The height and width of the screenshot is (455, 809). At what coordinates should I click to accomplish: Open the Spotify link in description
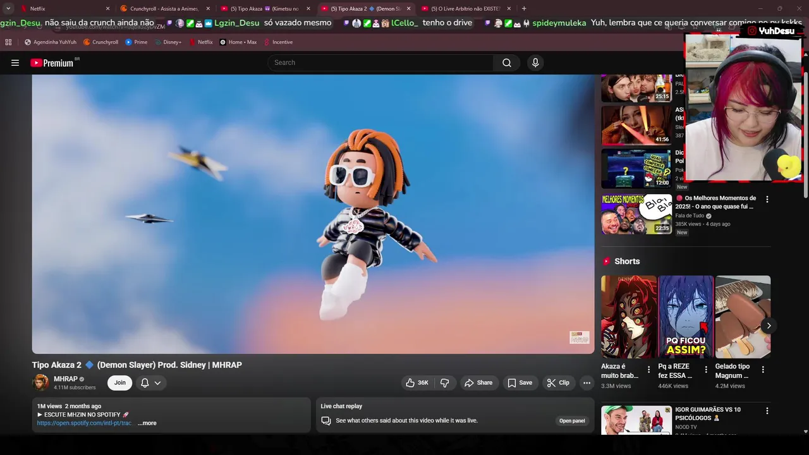84,423
